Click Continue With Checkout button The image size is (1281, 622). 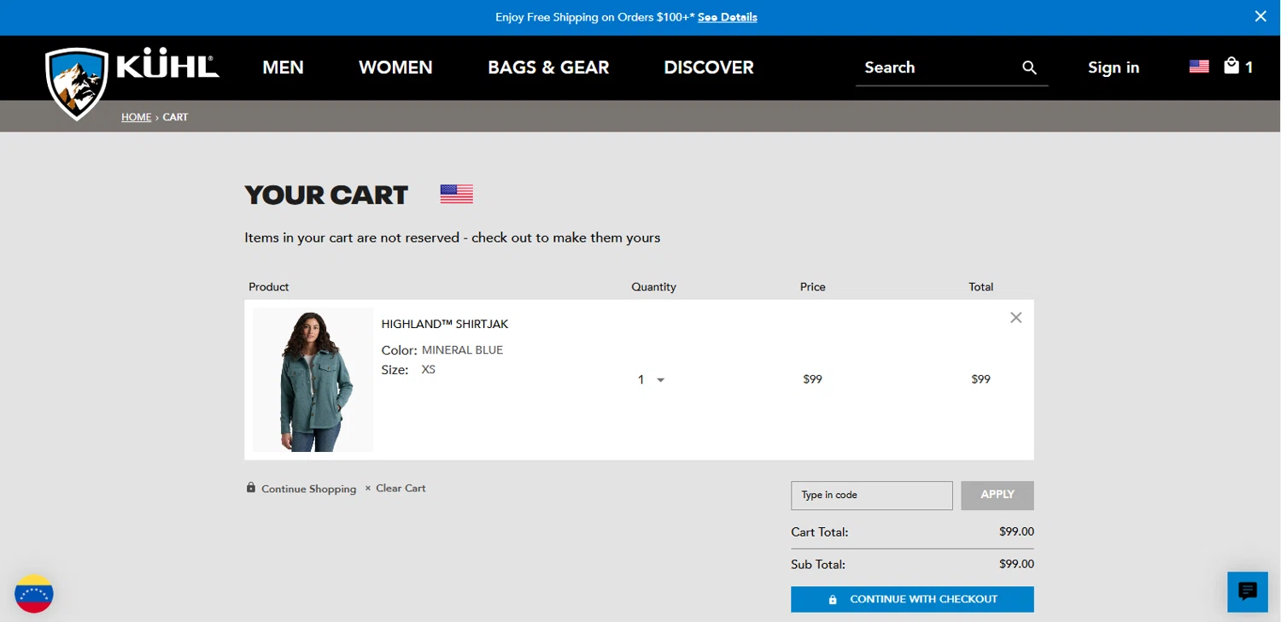point(912,600)
